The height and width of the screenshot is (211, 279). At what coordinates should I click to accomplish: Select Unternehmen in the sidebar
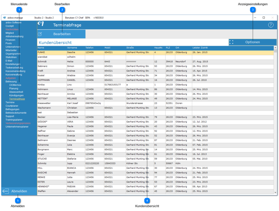coord(13,47)
